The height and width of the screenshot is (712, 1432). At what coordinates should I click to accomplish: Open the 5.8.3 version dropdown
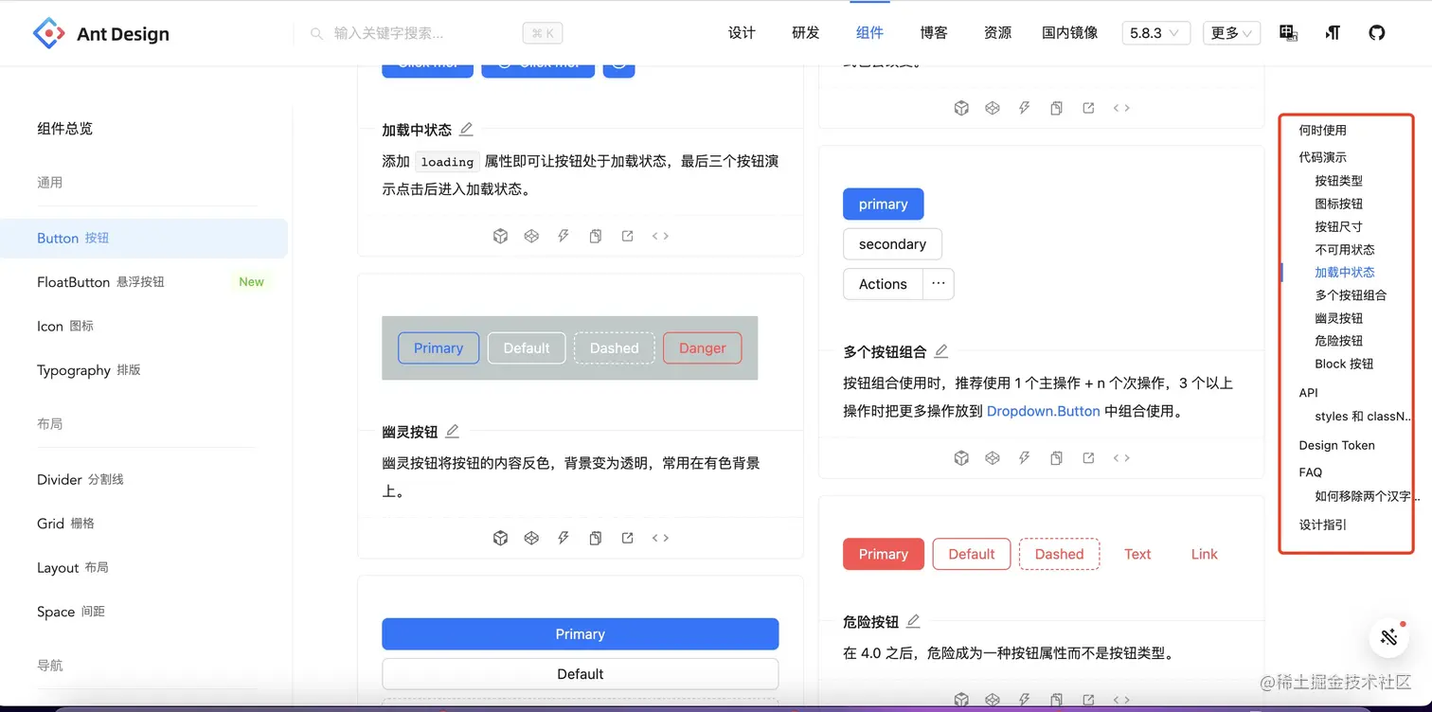pyautogui.click(x=1155, y=32)
